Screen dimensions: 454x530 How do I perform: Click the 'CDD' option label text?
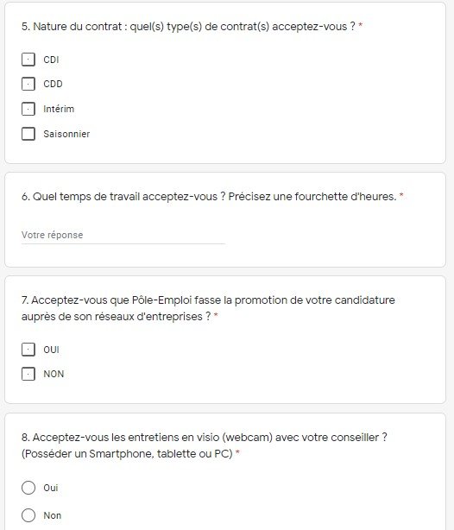click(x=53, y=84)
